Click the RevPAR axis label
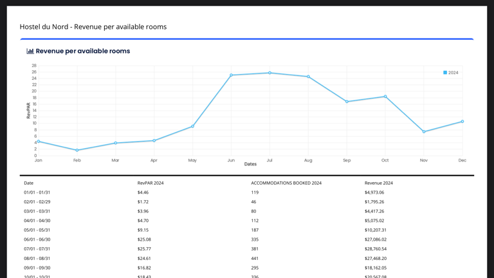 (28, 111)
